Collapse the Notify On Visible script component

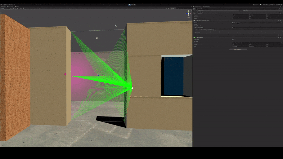tap(194, 21)
